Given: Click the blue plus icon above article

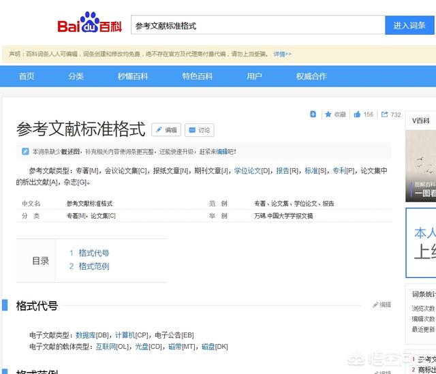Looking at the screenshot, I should pyautogui.click(x=313, y=114).
